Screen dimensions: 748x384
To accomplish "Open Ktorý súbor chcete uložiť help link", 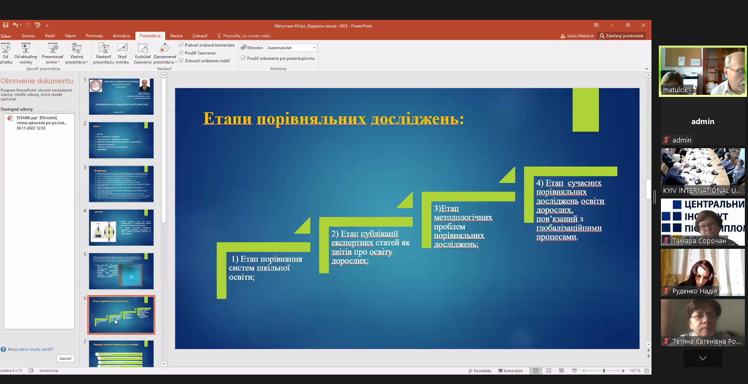I will click(31, 349).
